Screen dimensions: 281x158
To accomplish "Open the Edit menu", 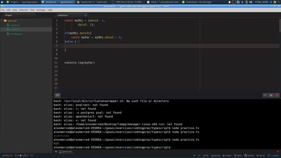I will coord(8,10).
